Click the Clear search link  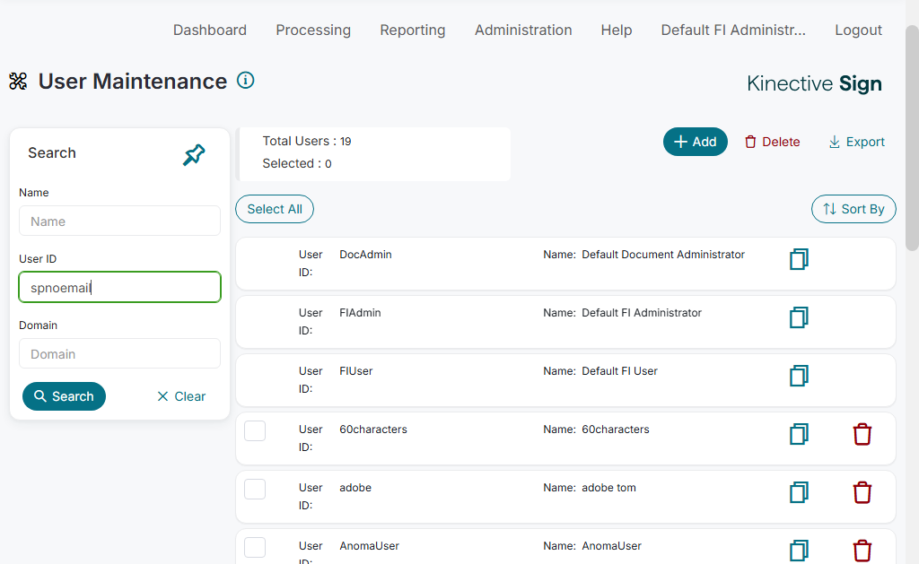point(181,396)
